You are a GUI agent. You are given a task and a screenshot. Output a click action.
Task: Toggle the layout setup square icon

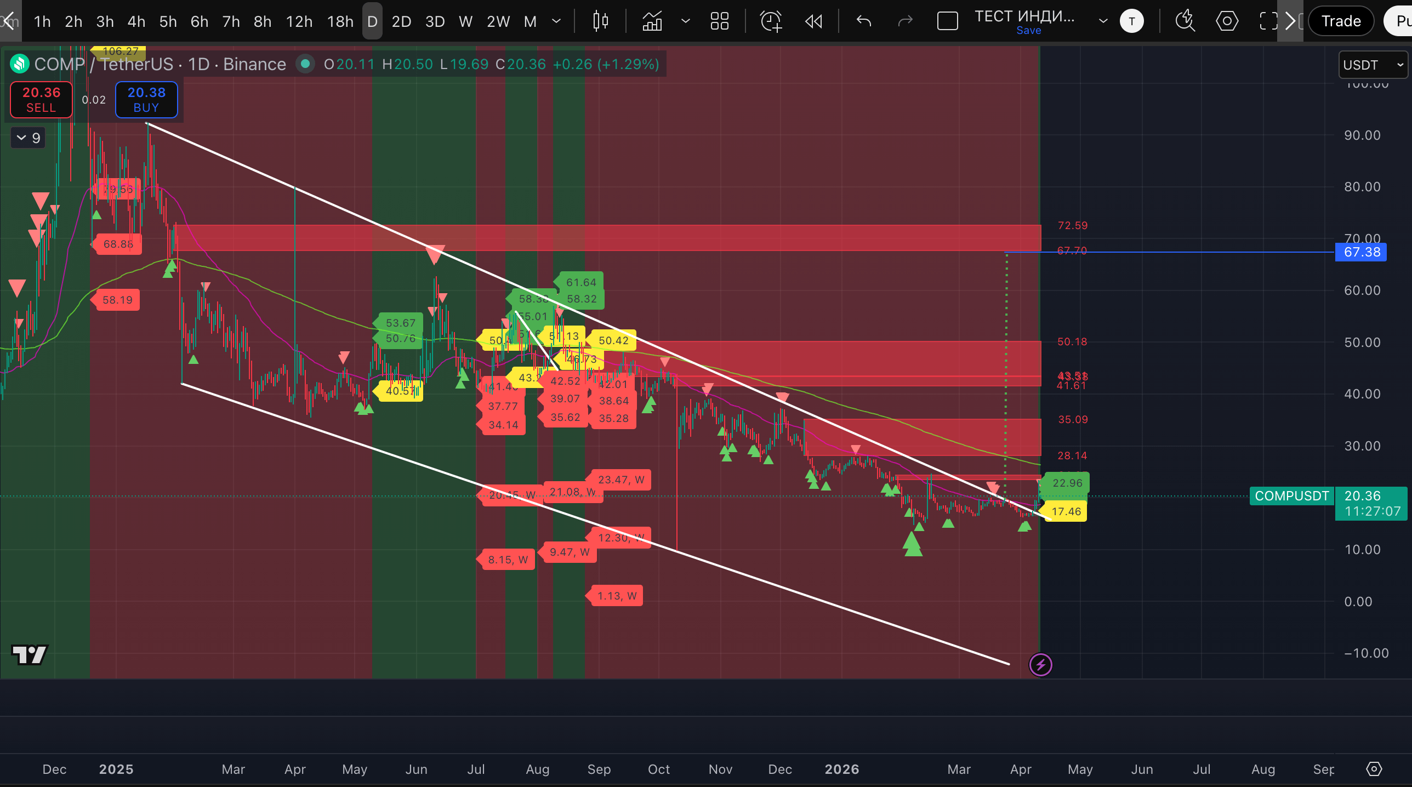click(x=947, y=21)
